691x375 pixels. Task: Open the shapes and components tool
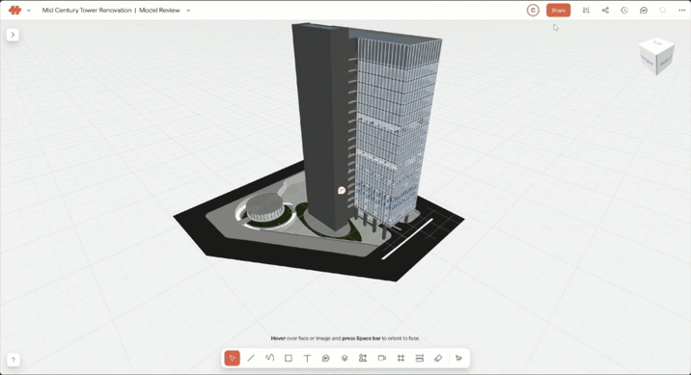click(x=363, y=359)
